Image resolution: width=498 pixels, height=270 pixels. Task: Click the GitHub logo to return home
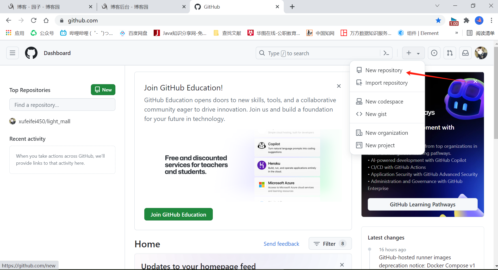pos(31,53)
